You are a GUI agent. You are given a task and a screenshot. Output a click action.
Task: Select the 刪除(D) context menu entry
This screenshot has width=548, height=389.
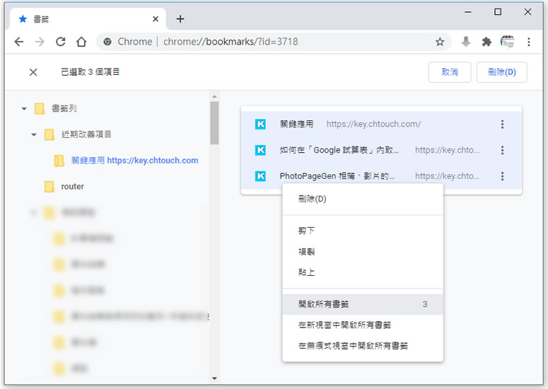pyautogui.click(x=363, y=199)
